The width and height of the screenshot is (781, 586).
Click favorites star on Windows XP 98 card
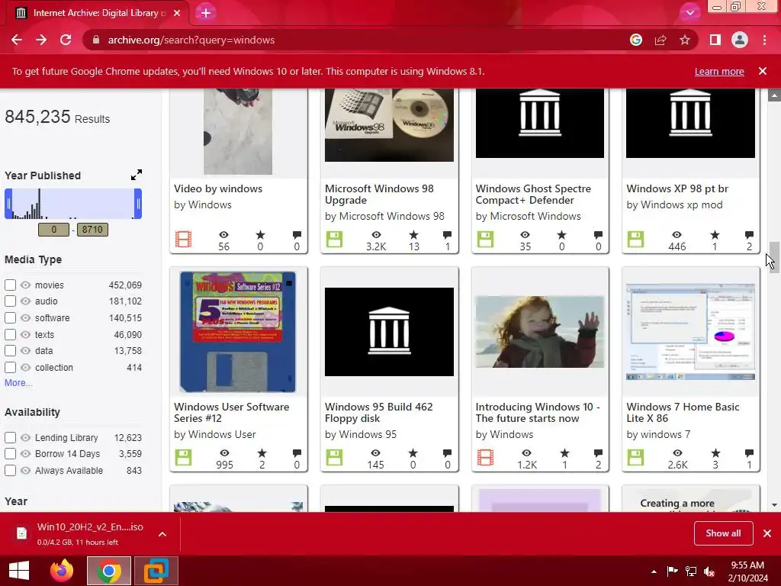(x=715, y=234)
